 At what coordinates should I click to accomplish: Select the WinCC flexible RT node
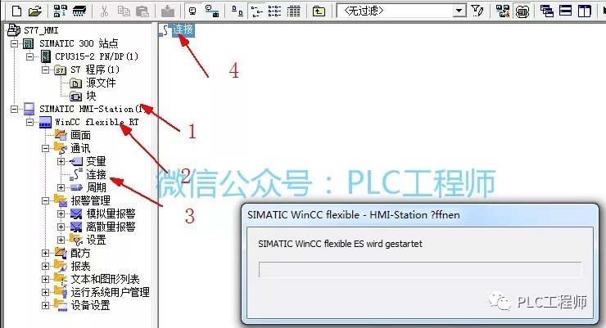point(90,122)
